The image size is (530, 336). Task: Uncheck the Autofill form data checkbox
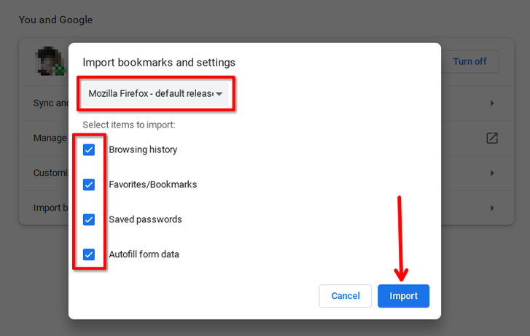(89, 254)
